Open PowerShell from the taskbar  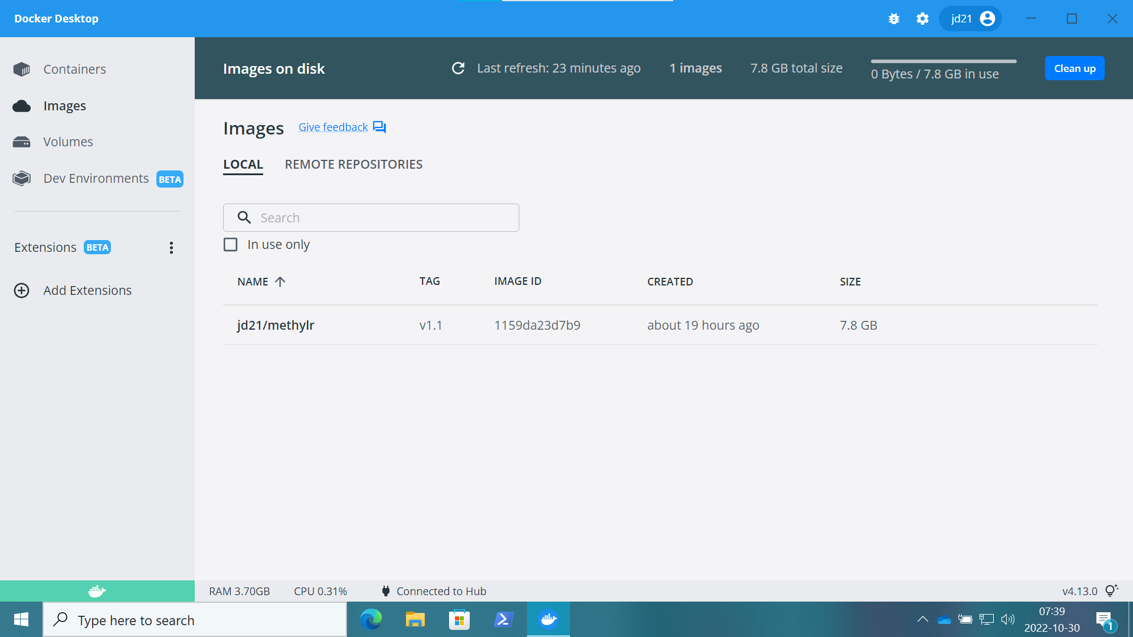pyautogui.click(x=503, y=619)
